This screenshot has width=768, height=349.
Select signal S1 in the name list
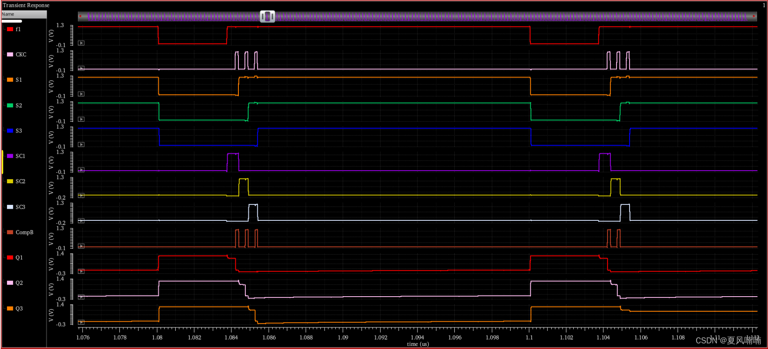coord(19,80)
